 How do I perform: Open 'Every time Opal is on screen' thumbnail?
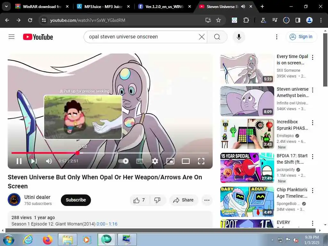click(247, 69)
